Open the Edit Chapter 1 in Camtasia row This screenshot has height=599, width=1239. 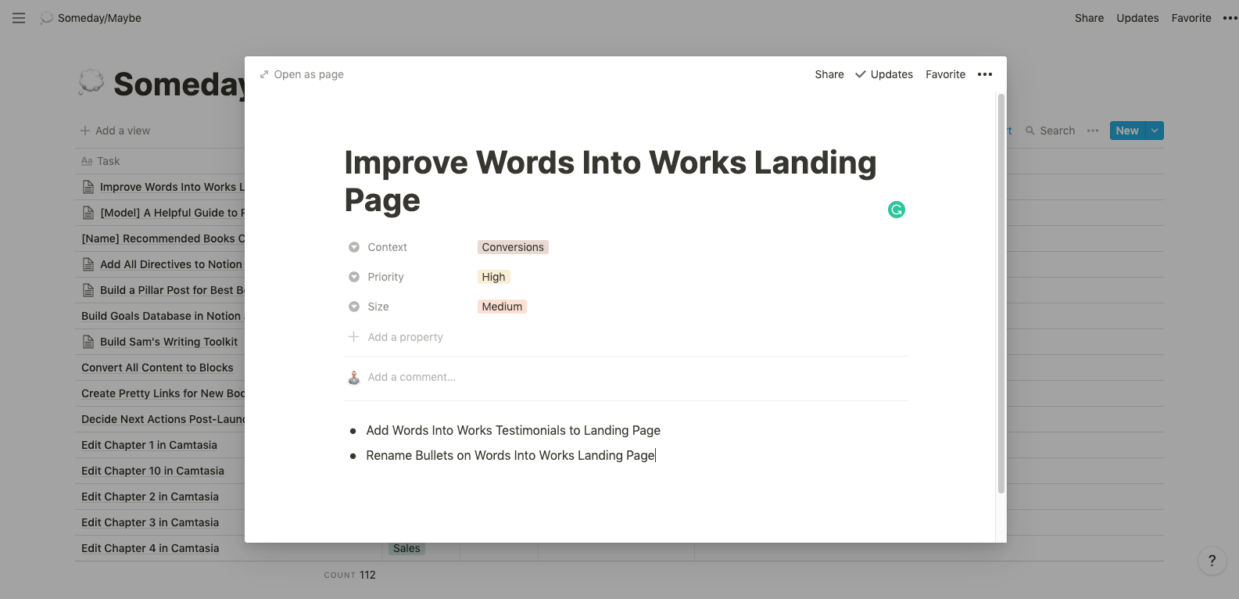pos(149,445)
